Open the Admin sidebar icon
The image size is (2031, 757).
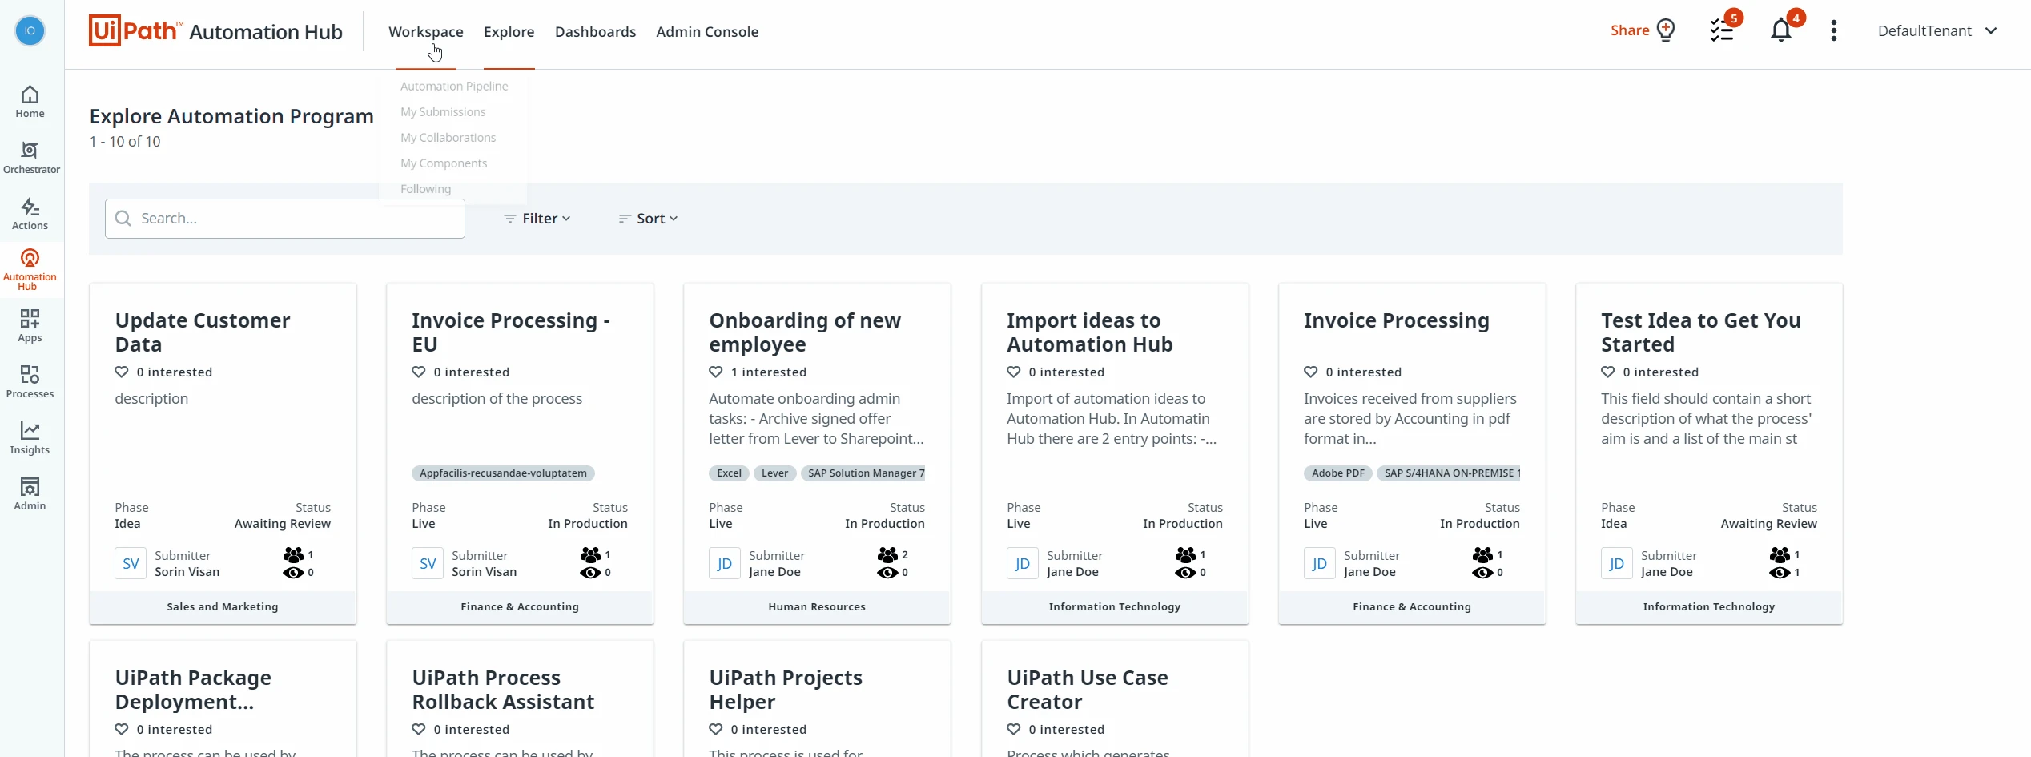coord(30,494)
